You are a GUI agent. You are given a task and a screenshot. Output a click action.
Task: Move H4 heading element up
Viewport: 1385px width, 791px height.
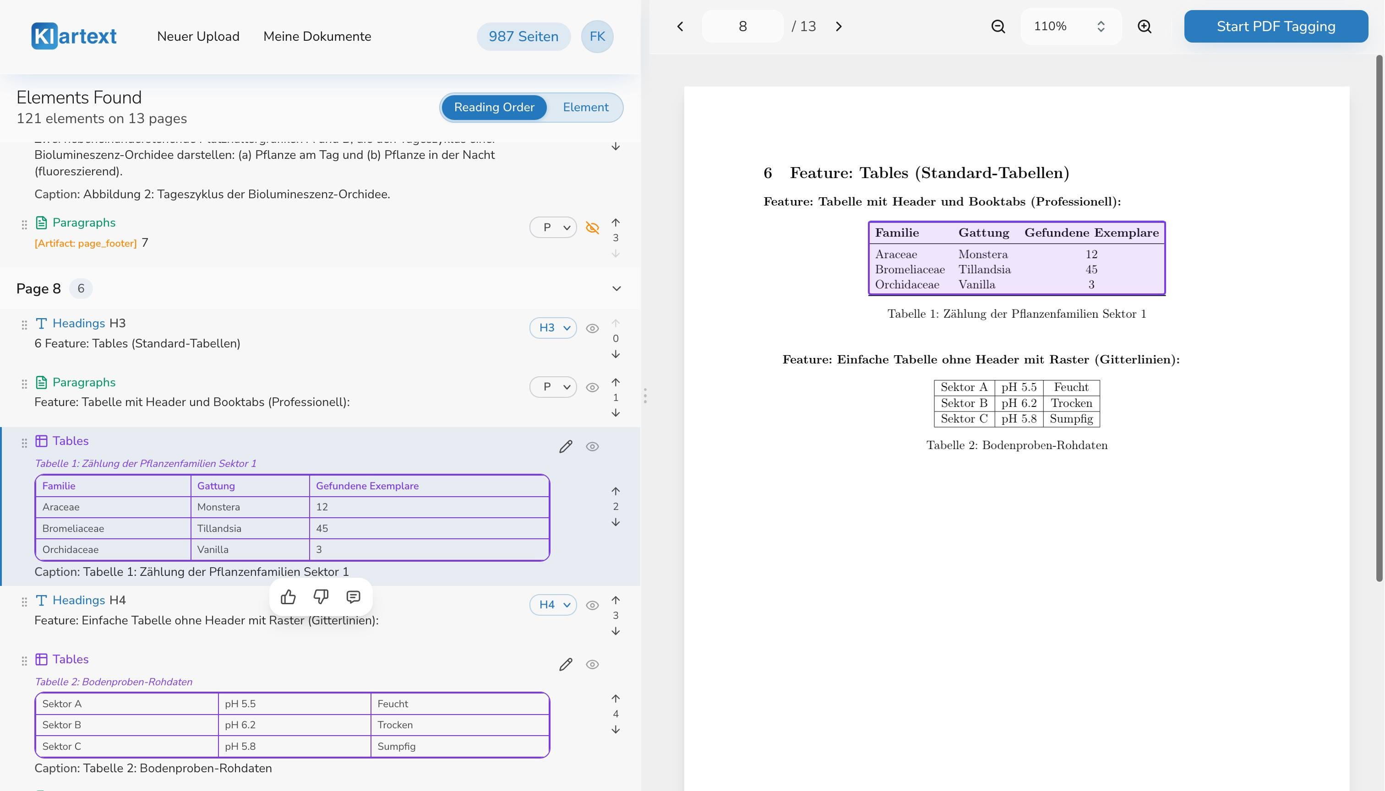615,600
